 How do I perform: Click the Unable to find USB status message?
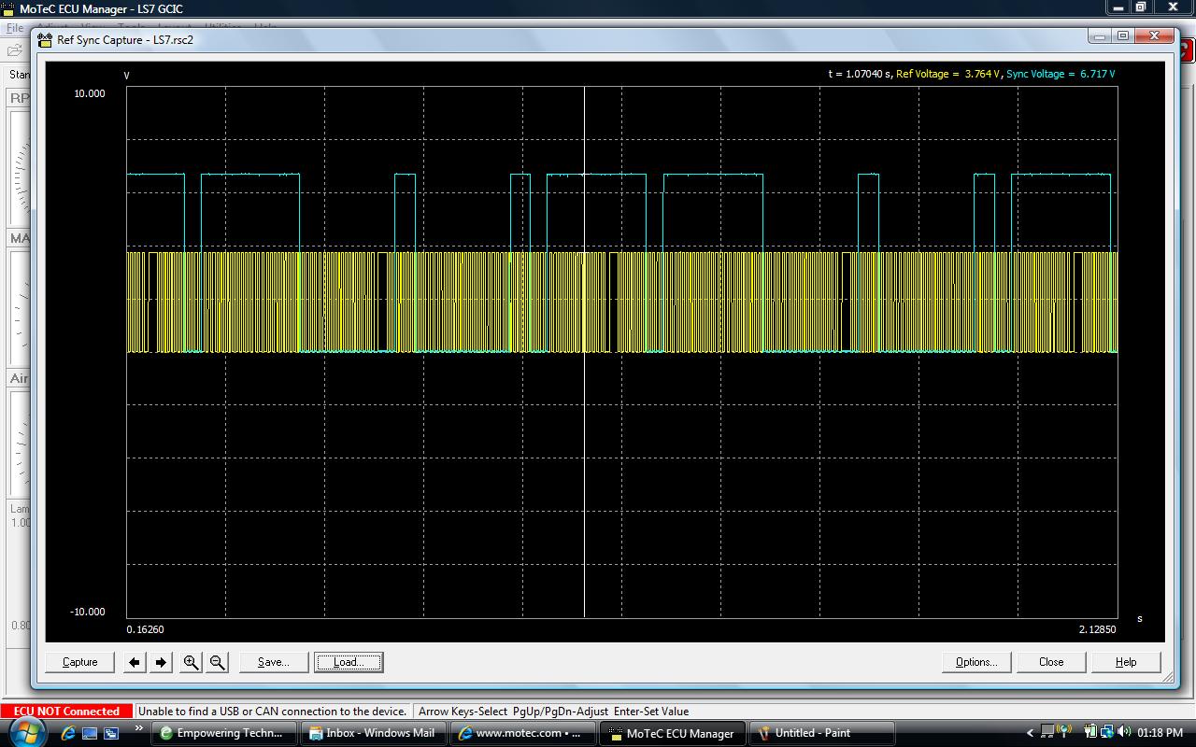coord(272,712)
